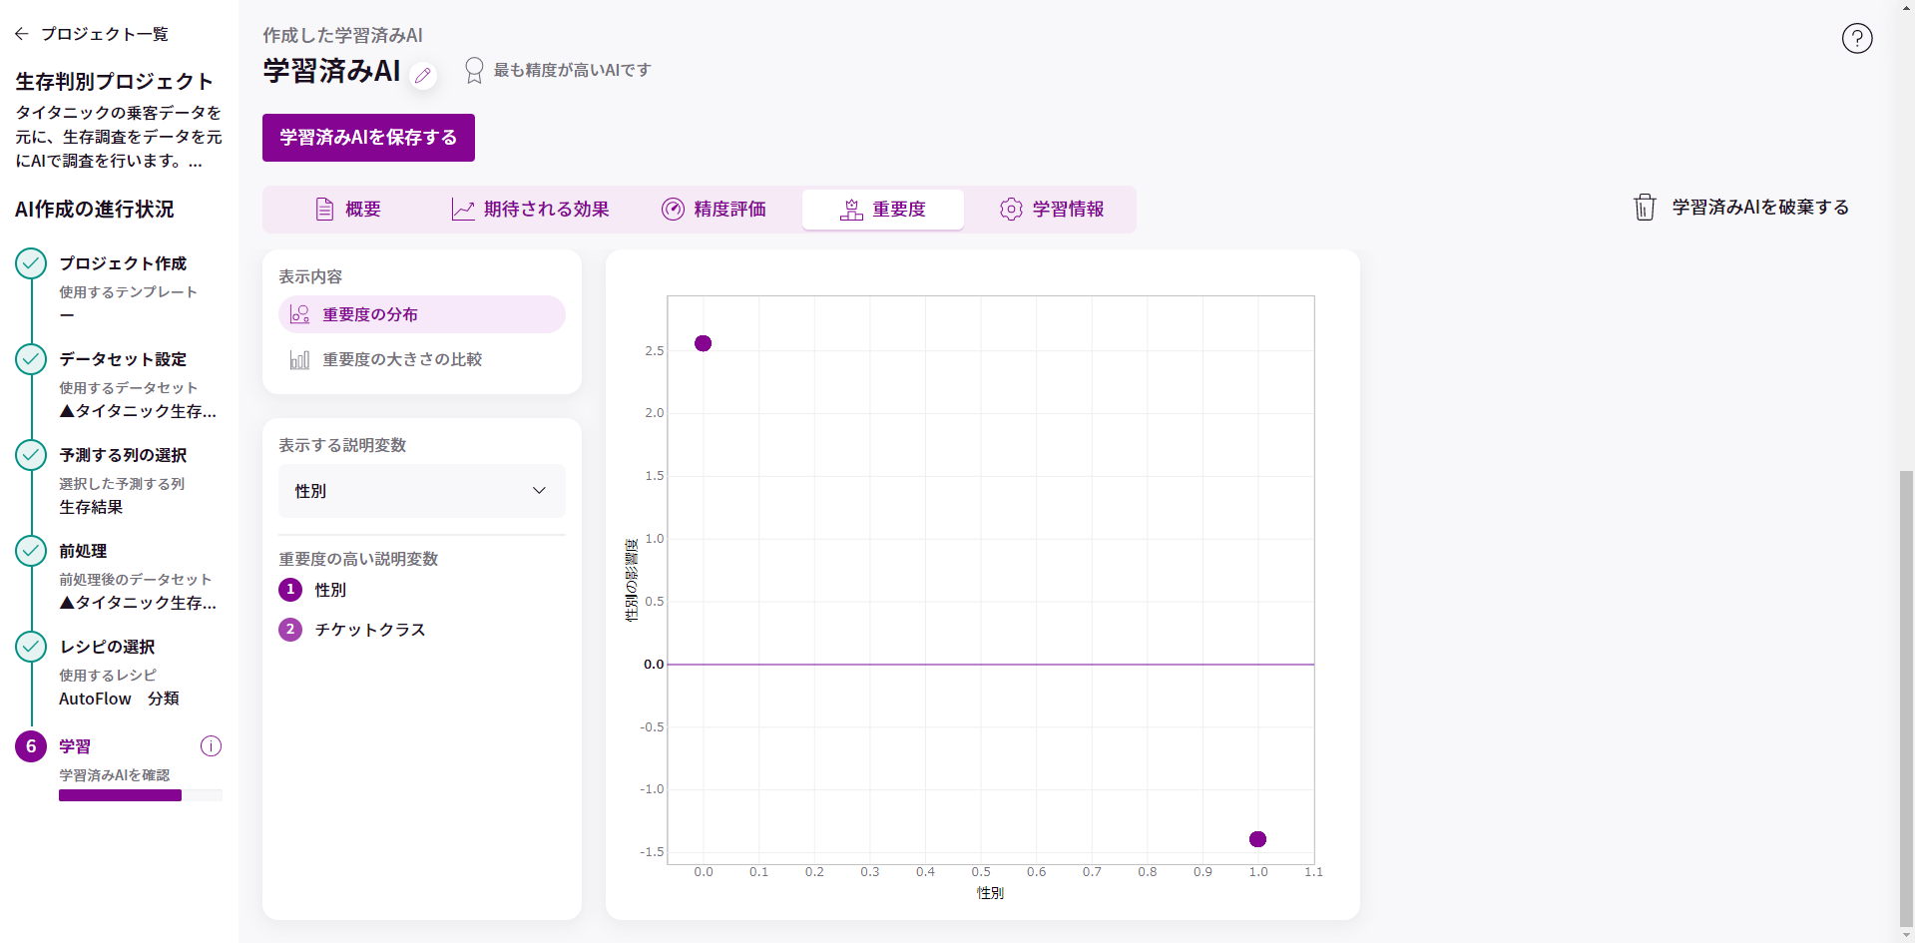The width and height of the screenshot is (1915, 943).
Task: Click the gauge icon on 精度評価 tab
Action: tap(674, 210)
